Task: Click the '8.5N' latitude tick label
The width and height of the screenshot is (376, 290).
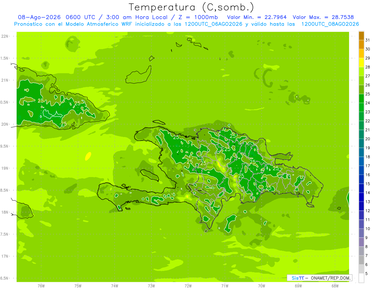Action: coord(4,190)
